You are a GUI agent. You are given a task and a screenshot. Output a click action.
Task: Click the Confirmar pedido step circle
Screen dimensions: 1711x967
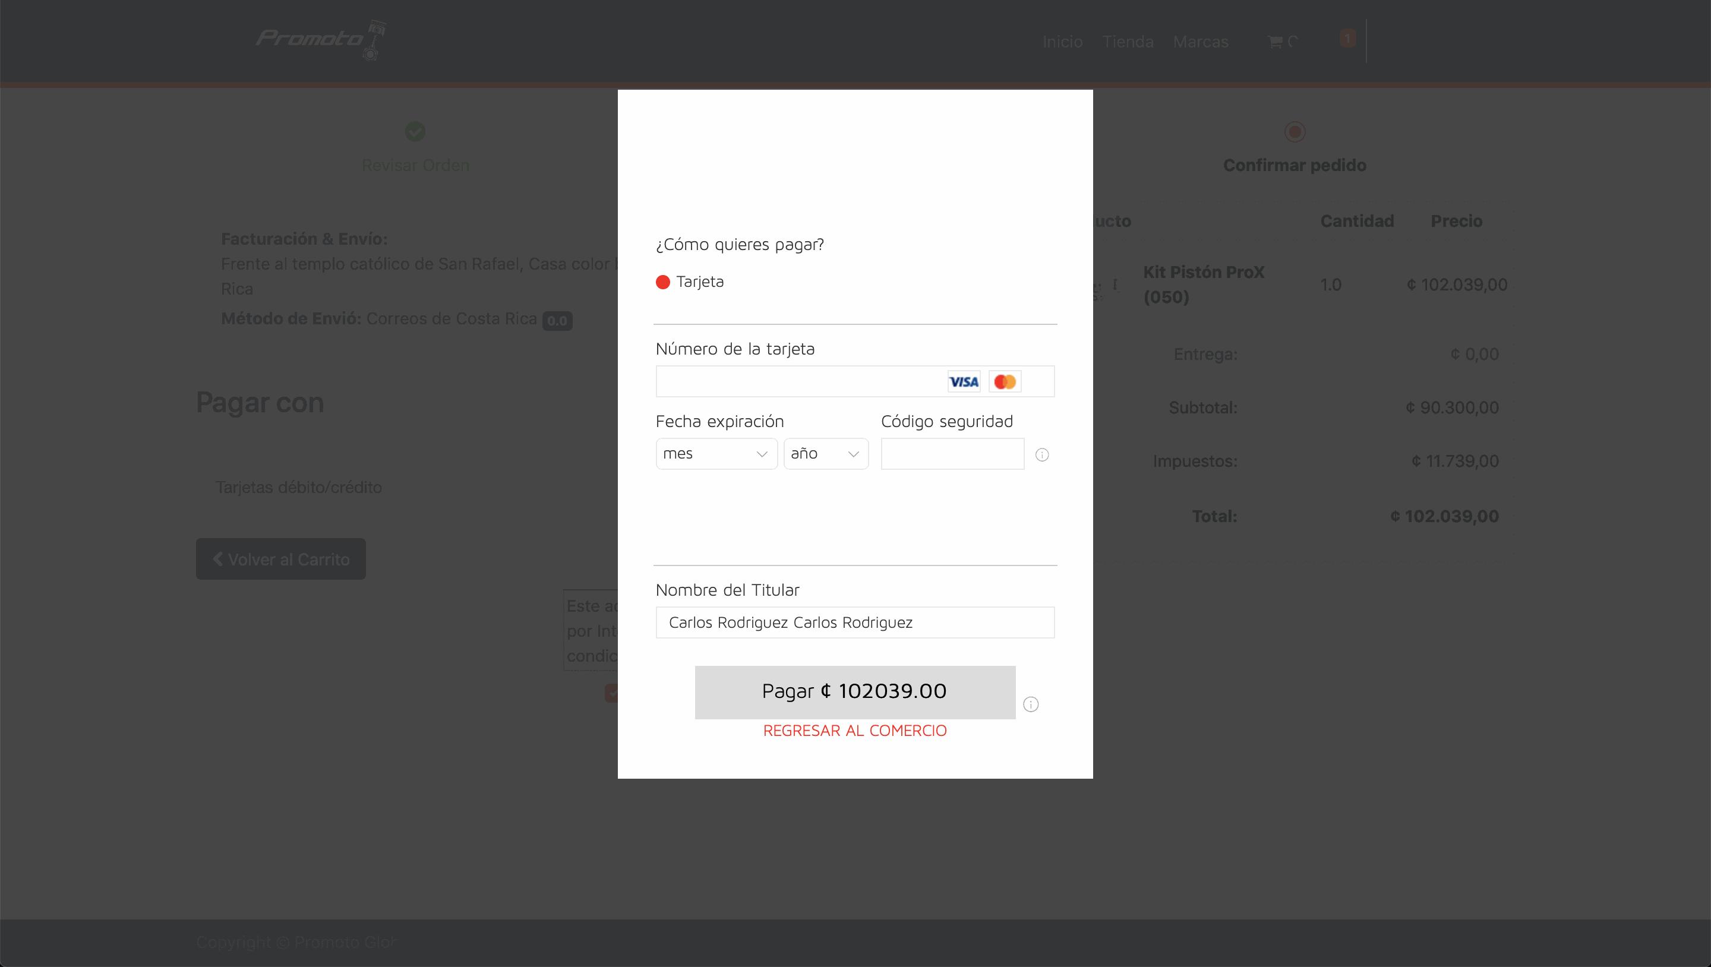(1295, 131)
